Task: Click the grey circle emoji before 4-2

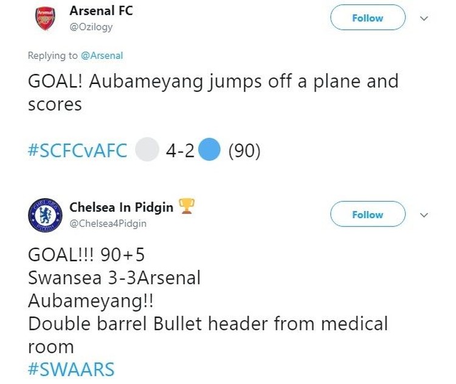Action: coord(146,151)
